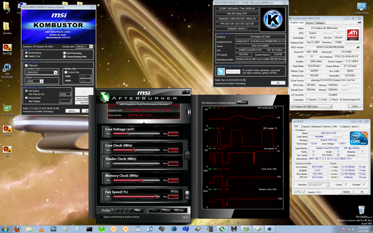
Task: Open VLC media player from taskbar
Action: (x=42, y=229)
